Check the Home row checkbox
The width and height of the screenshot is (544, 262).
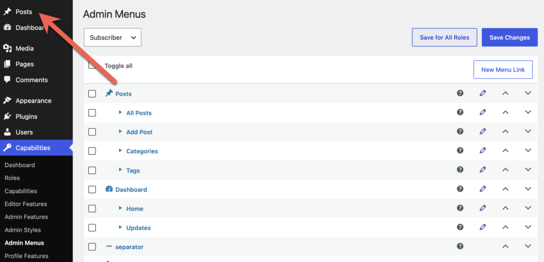point(92,208)
